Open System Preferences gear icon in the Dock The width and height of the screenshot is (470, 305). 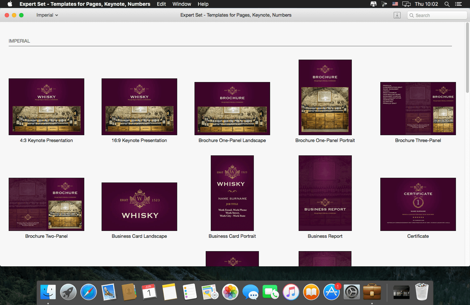tap(352, 292)
